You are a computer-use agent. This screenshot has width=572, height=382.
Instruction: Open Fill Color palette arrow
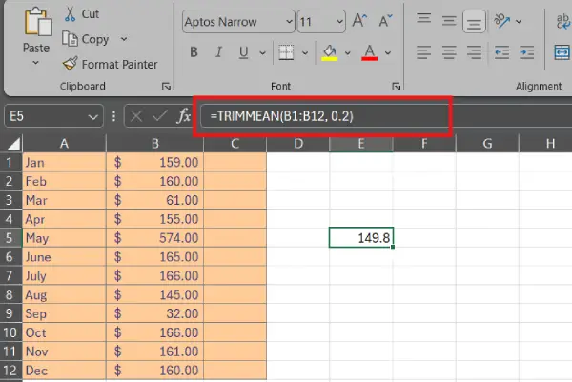347,53
